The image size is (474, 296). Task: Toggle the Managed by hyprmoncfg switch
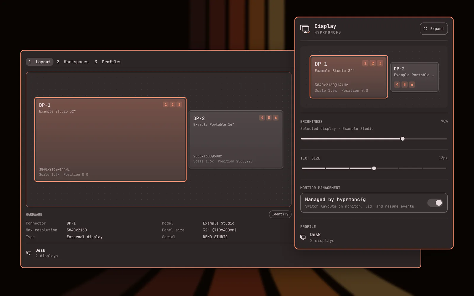435,203
